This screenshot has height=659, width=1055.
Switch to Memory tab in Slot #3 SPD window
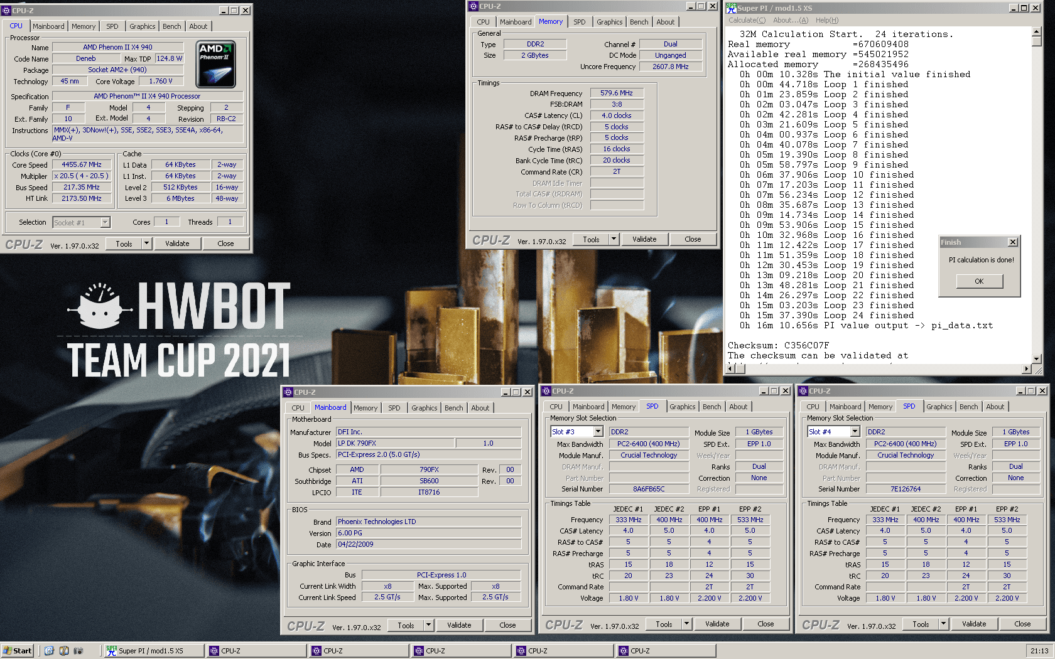[624, 407]
